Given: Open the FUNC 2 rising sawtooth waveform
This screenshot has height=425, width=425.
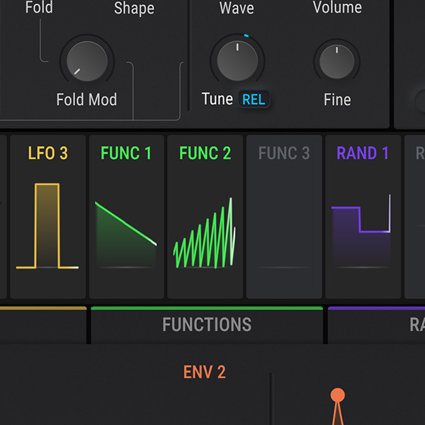Looking at the screenshot, I should point(205,234).
